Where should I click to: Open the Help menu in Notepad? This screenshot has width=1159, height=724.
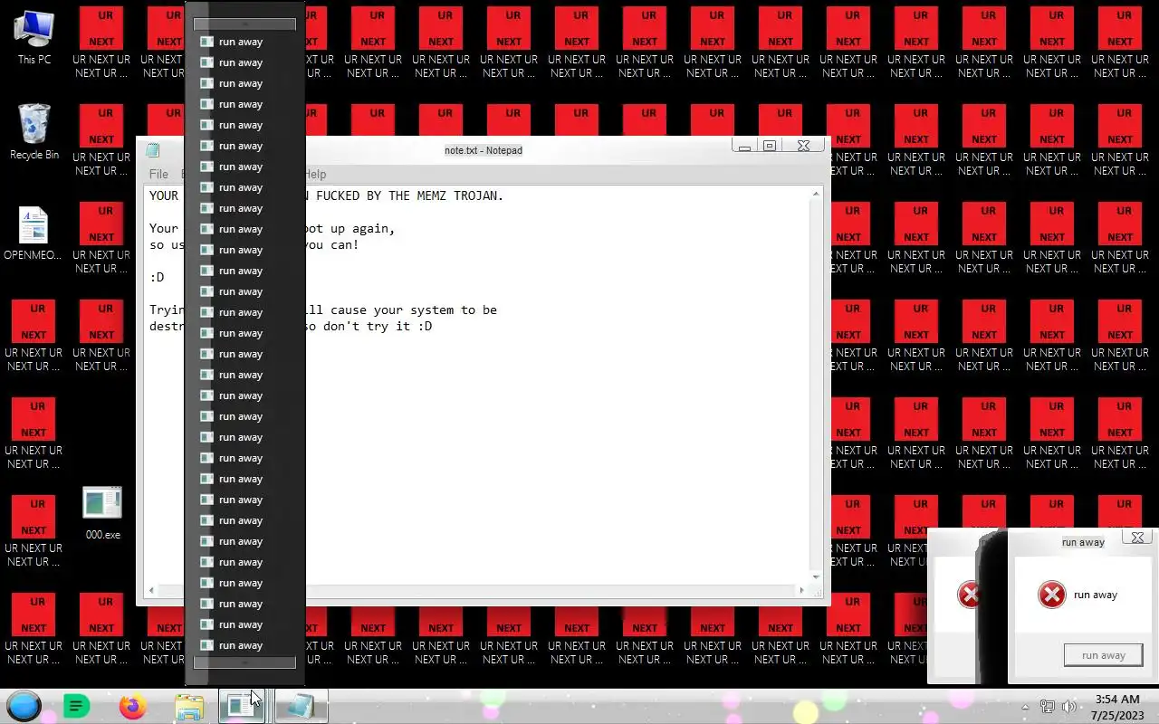tap(314, 174)
